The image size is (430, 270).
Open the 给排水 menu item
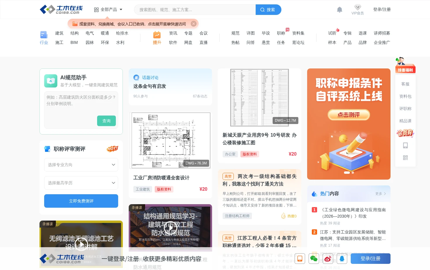point(122,33)
